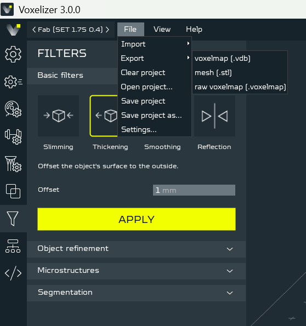The width and height of the screenshot is (306, 326).
Task: Export as raw voxelmap (.voxelmap)
Action: (240, 87)
